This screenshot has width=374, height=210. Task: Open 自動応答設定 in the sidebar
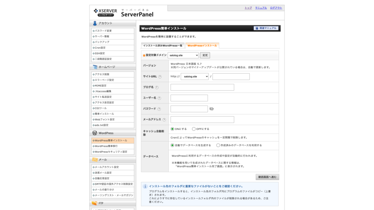112,178
